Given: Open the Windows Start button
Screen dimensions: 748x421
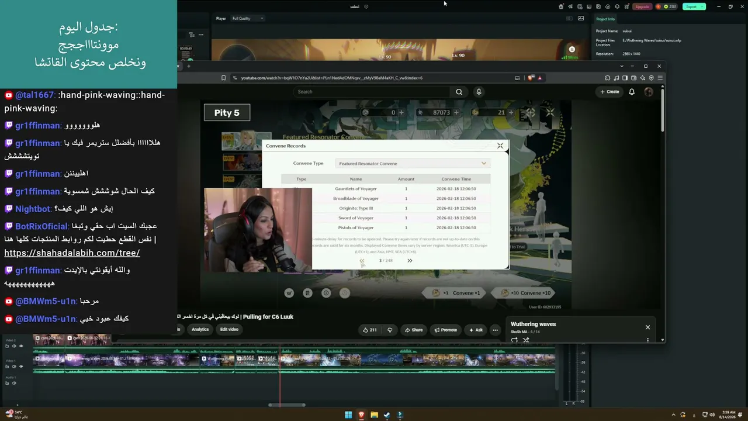Looking at the screenshot, I should pyautogui.click(x=348, y=415).
